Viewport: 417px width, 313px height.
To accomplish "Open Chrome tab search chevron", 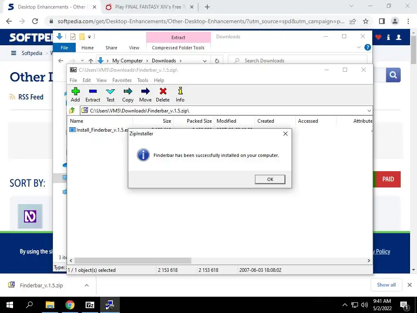I will tap(351, 6).
